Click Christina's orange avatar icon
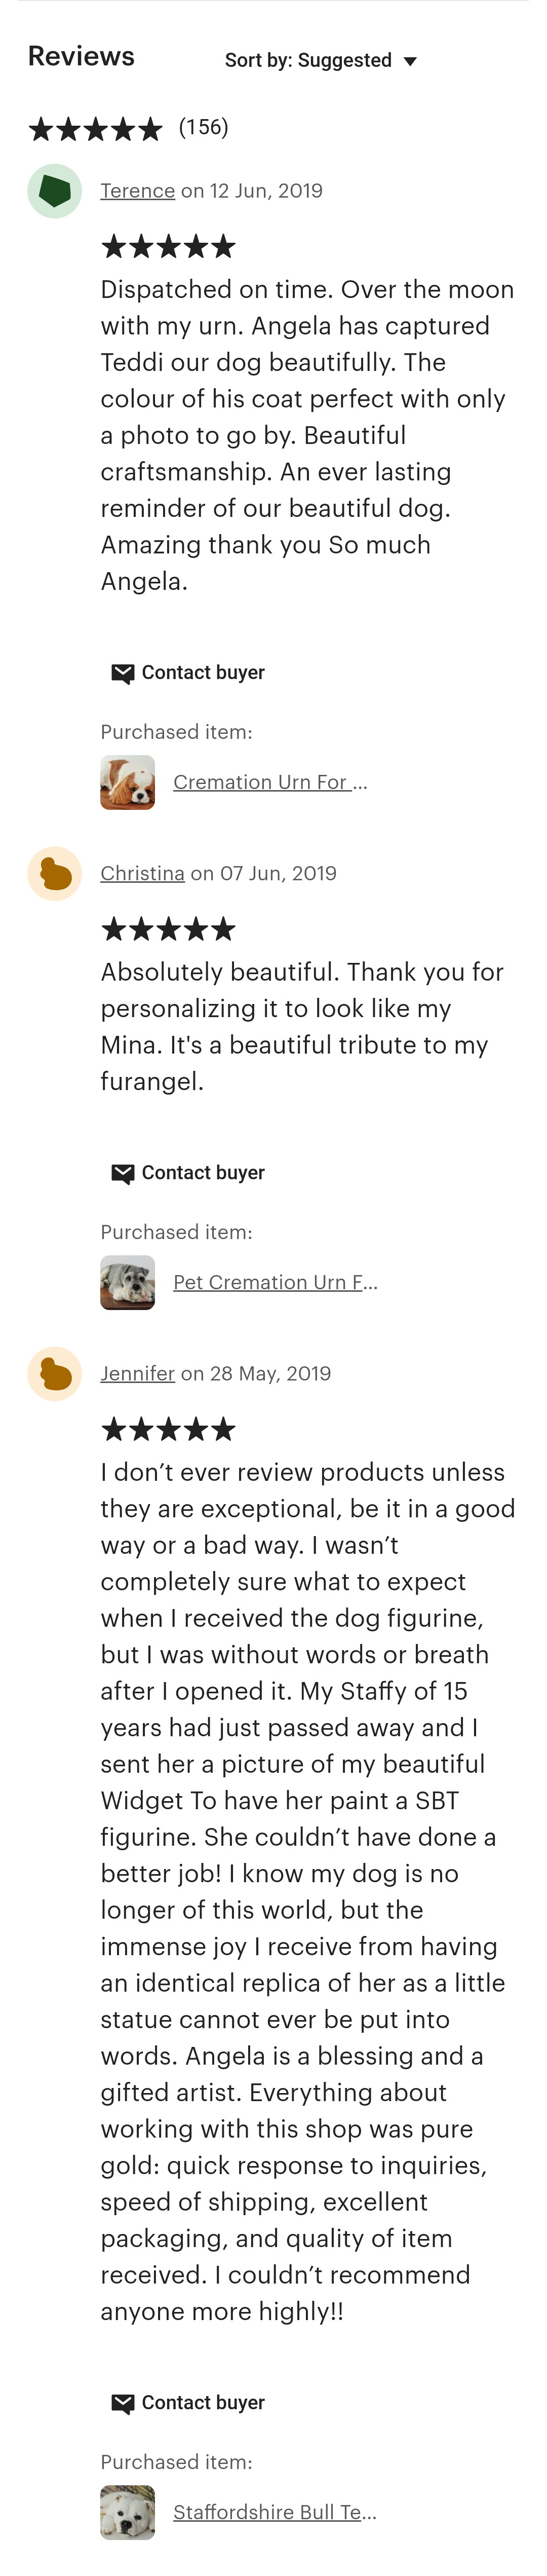Screen dimensions: 547x2576 (x=54, y=874)
